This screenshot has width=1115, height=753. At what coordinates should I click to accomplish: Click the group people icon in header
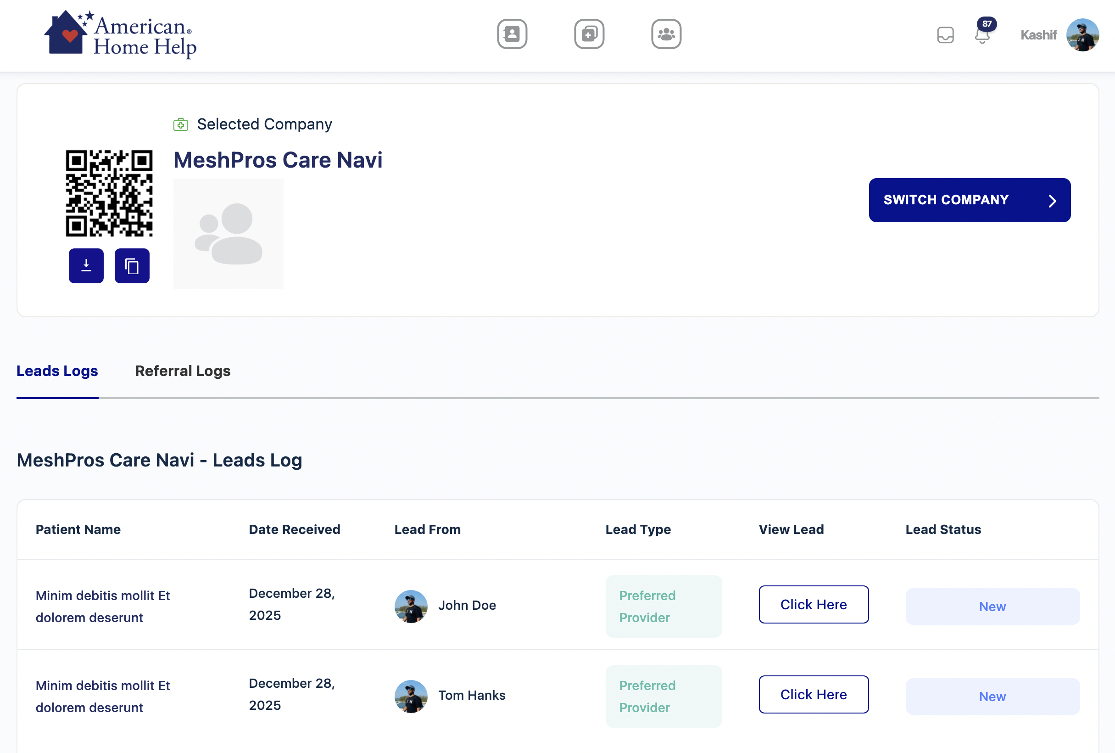pyautogui.click(x=666, y=34)
